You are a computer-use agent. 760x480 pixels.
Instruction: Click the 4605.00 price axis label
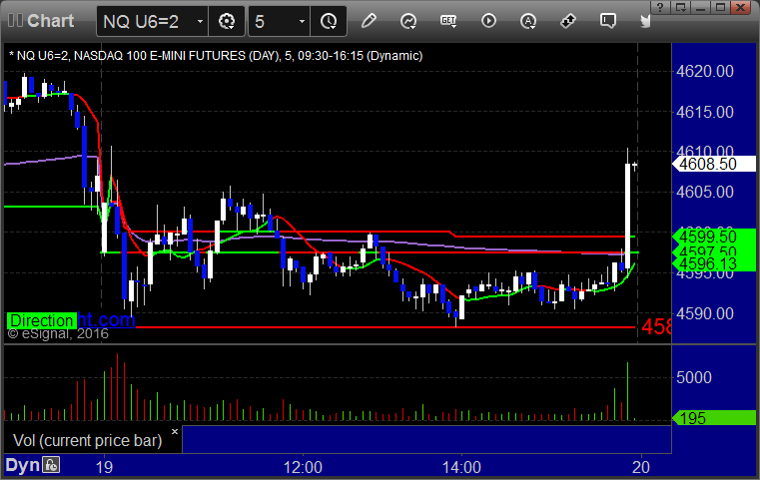[x=705, y=192]
